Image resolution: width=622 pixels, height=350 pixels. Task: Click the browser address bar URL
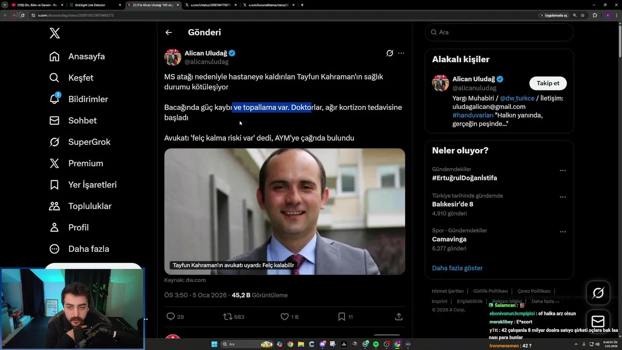76,15
